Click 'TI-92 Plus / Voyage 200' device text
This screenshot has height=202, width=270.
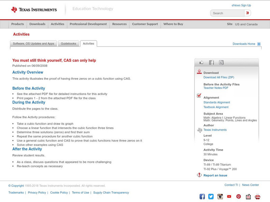(220, 169)
